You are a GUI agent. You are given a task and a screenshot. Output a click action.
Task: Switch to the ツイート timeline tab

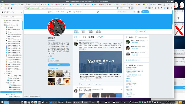pos(77,37)
